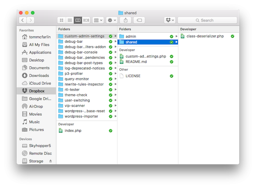
Task: Select the index.php file
Action: [87, 131]
